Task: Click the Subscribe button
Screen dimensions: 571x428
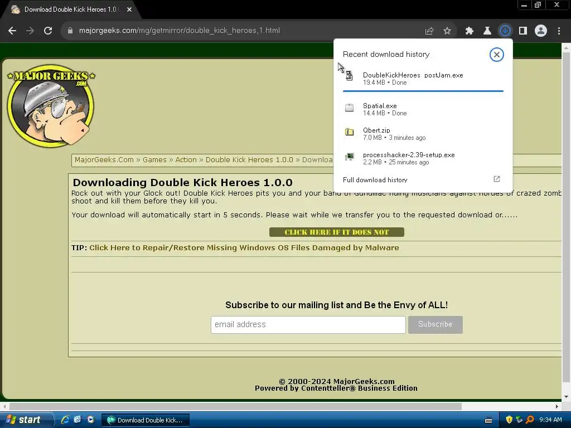Action: [x=435, y=325]
